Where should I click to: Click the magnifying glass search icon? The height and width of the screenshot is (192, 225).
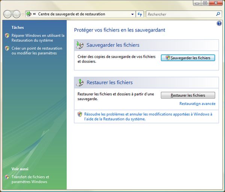point(218,14)
